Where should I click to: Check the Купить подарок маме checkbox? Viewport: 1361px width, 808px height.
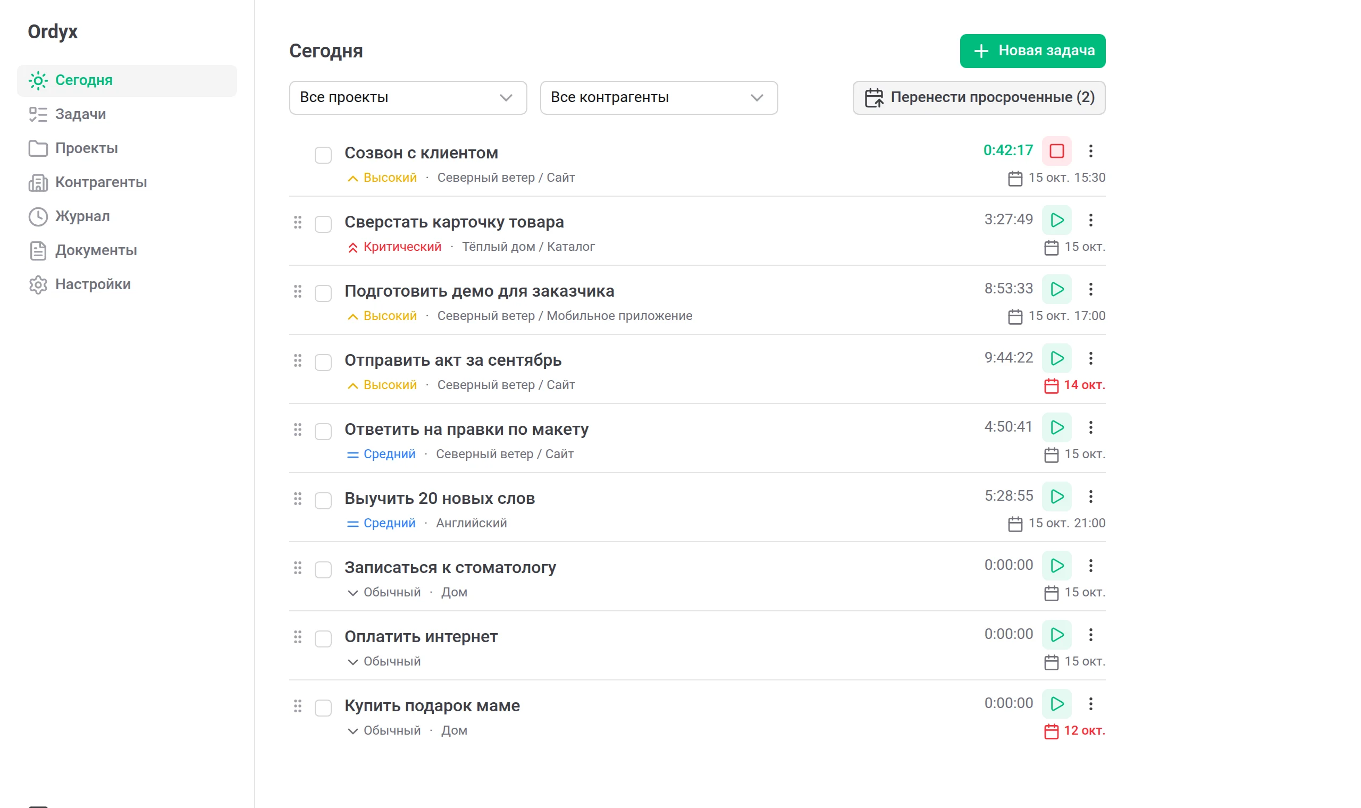(323, 709)
